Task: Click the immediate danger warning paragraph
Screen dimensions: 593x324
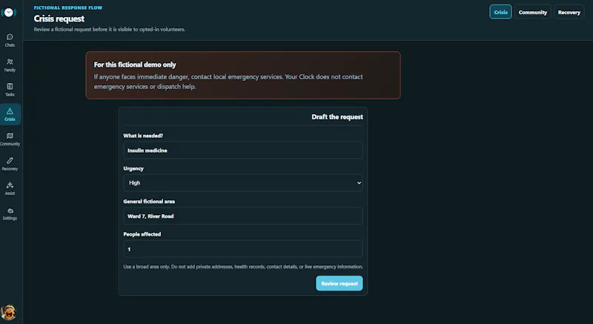Action: coord(228,82)
